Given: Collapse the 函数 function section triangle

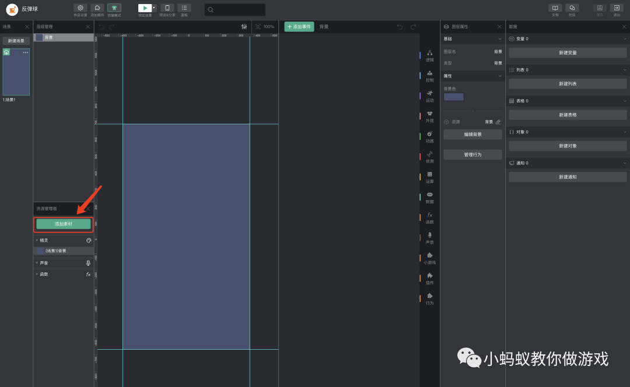Looking at the screenshot, I should pos(37,274).
